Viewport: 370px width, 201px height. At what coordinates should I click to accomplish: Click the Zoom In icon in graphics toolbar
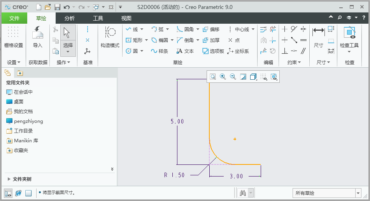[223, 77]
